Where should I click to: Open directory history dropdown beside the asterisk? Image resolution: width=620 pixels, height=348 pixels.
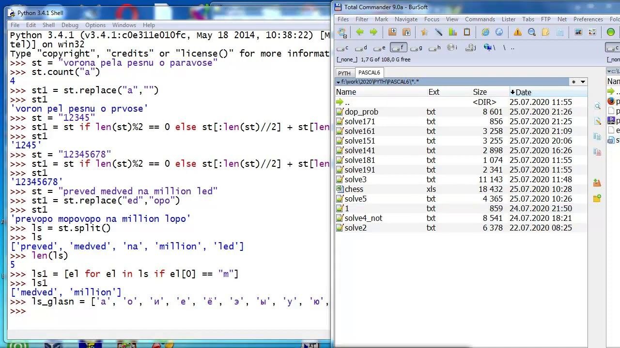[x=583, y=82]
